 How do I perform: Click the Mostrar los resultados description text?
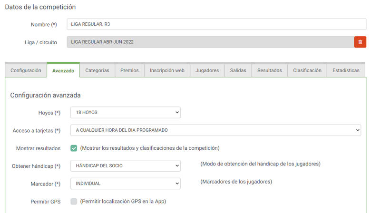pyautogui.click(x=150, y=148)
